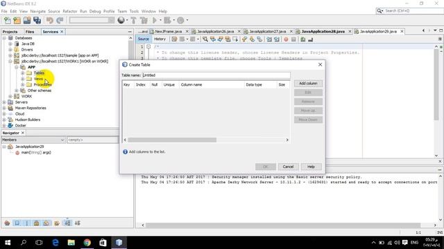Open the Members dropdown in Navigator
Viewport: 444px width, 249px height.
point(33,140)
